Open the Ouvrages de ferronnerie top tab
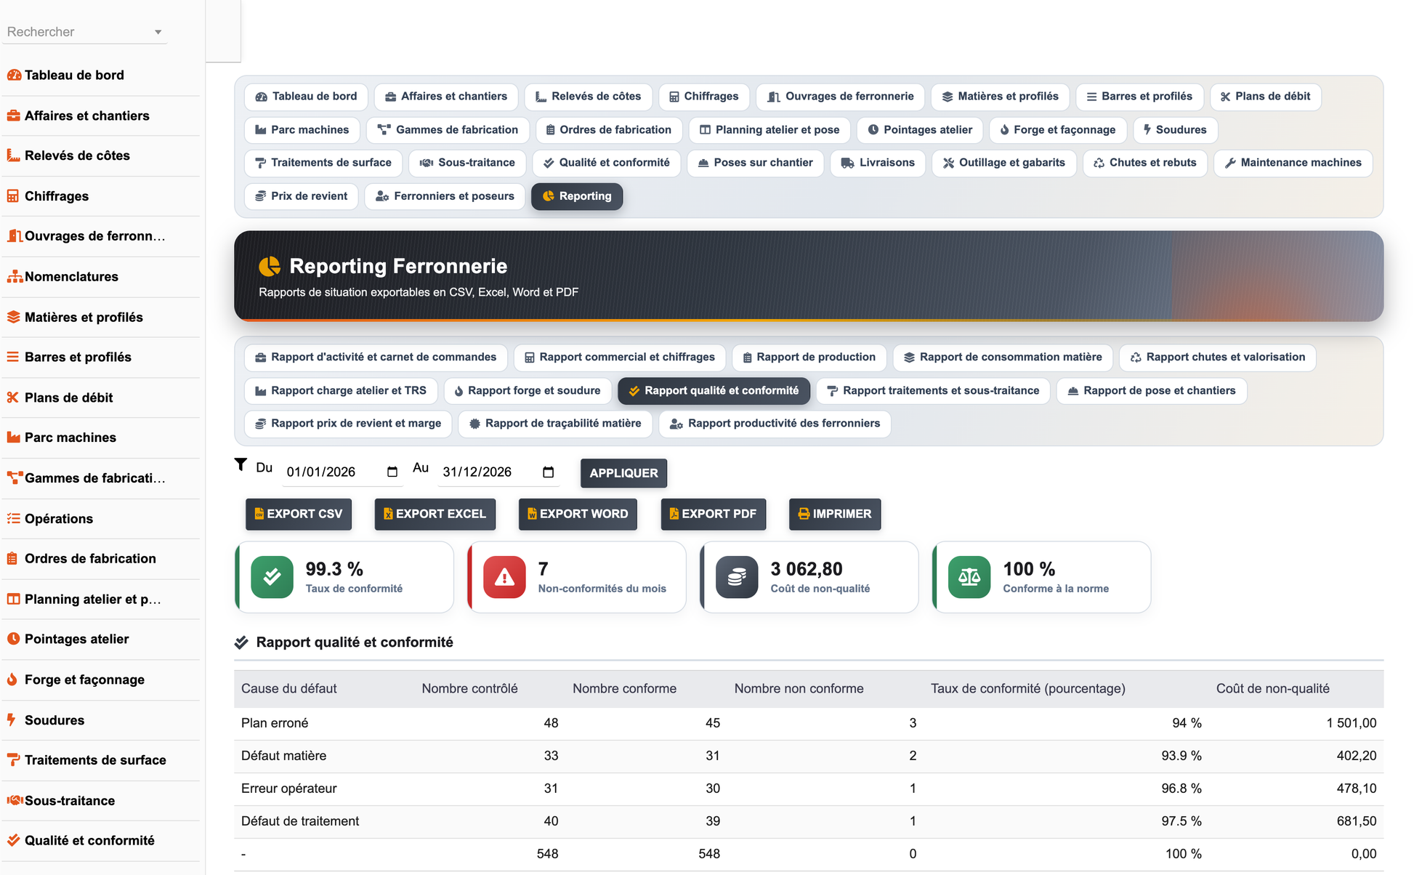 [x=840, y=97]
